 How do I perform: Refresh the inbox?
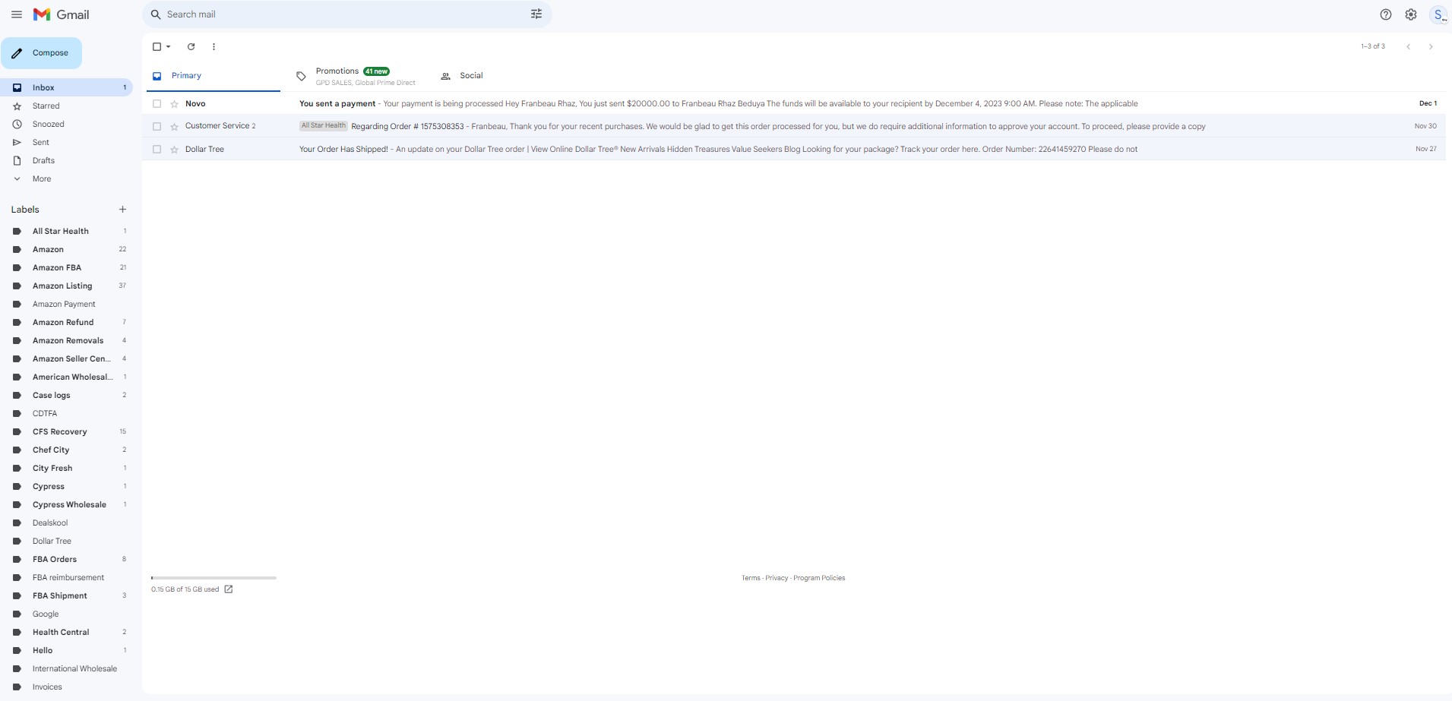pos(191,46)
